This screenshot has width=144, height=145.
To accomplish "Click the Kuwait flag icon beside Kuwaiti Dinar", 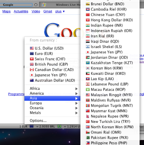I will [x=88, y=74].
